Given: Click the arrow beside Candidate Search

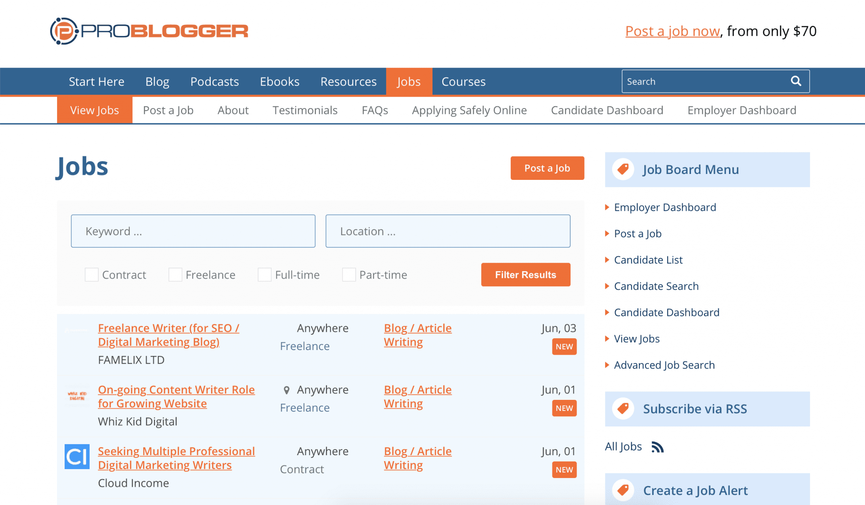Looking at the screenshot, I should tap(607, 286).
